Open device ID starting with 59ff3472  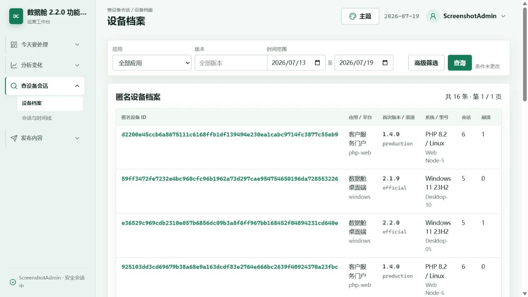(230, 179)
